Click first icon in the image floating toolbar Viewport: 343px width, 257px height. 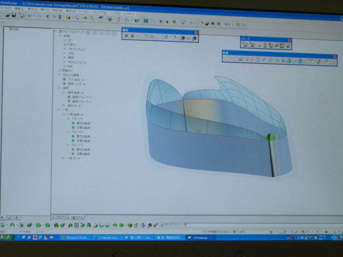click(245, 44)
